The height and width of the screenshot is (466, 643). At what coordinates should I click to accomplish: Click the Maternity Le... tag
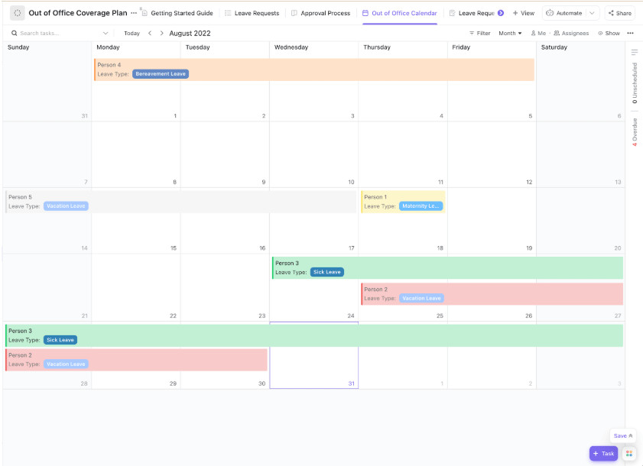point(421,205)
